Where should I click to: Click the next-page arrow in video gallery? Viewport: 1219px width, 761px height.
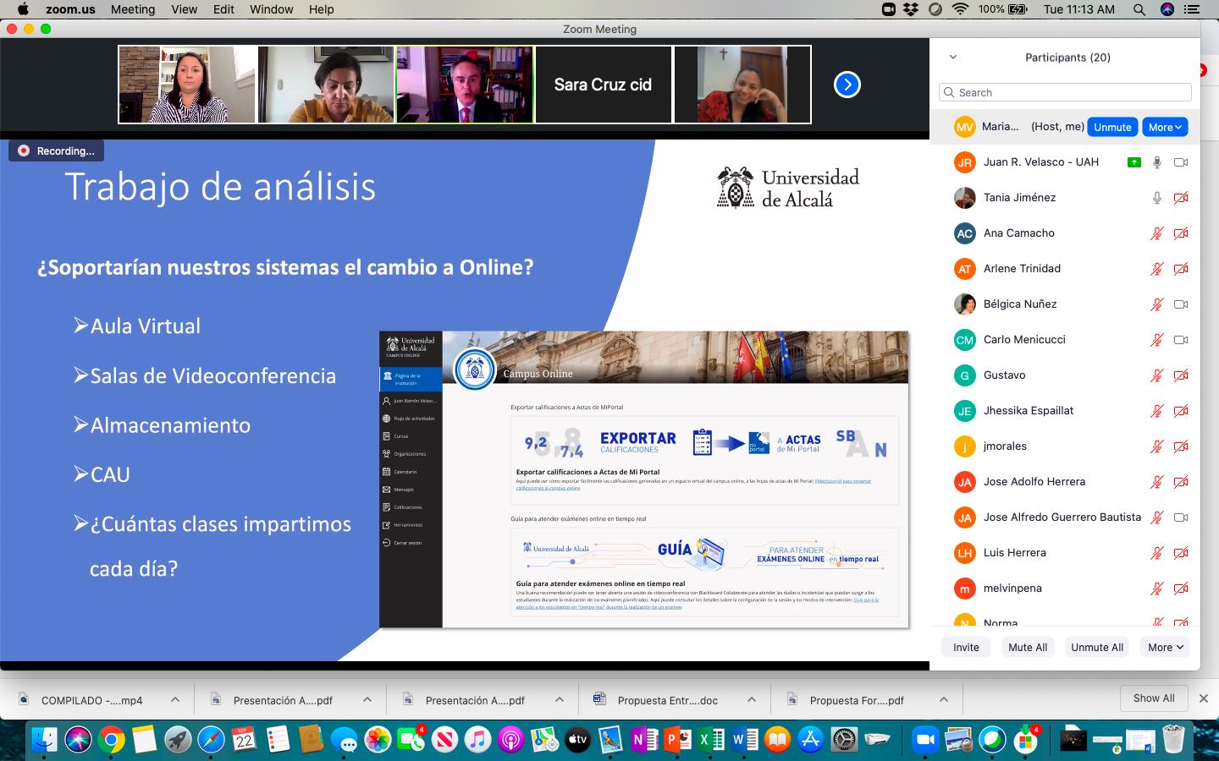pos(847,85)
